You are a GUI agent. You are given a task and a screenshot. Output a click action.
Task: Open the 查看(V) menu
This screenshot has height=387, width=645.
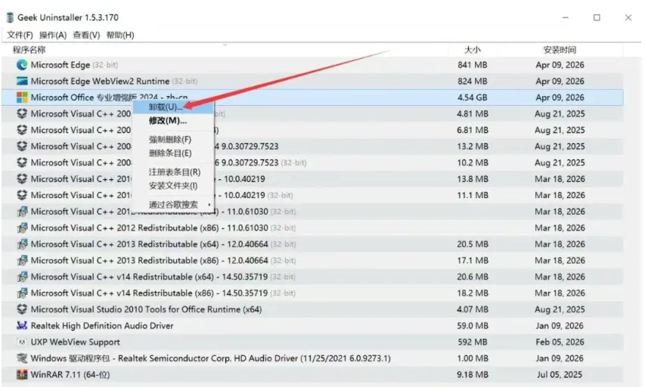click(86, 35)
